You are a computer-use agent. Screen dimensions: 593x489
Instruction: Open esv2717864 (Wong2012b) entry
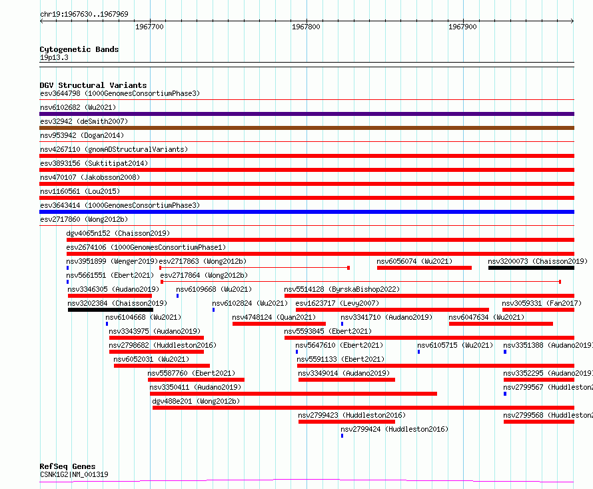pos(205,275)
